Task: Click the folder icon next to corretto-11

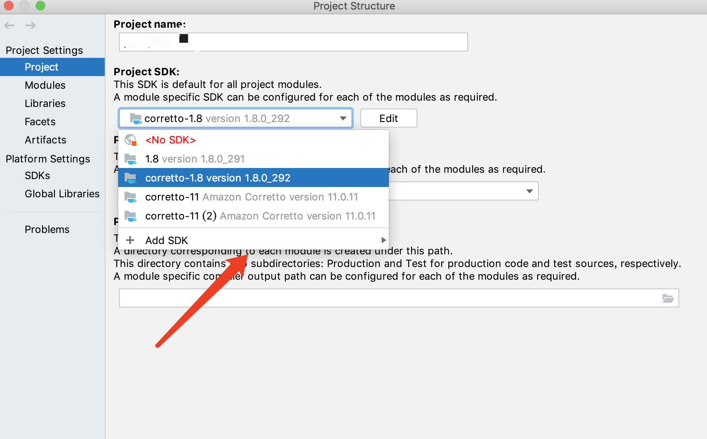Action: click(131, 197)
